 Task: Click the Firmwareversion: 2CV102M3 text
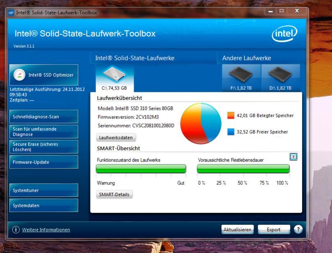(128, 117)
